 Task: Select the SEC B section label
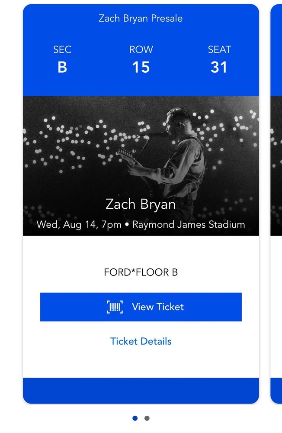pos(63,58)
